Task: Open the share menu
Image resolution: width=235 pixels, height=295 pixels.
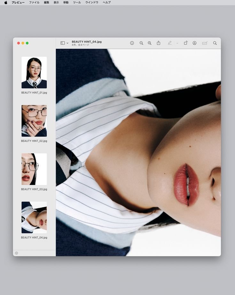Action: tap(159, 43)
